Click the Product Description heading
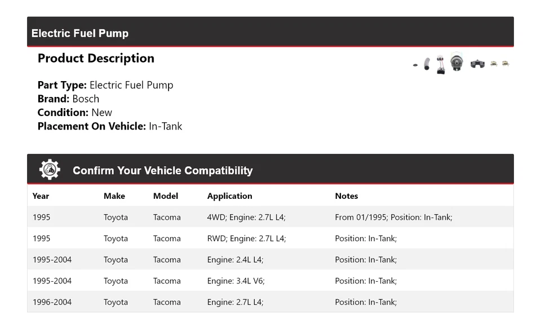 (x=96, y=59)
